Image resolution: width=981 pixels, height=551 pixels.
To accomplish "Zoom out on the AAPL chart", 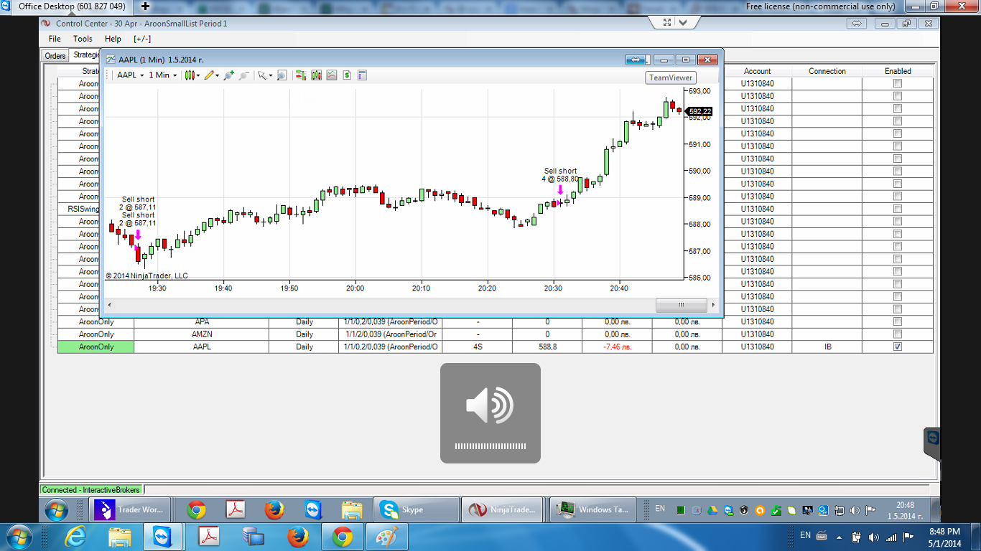I will click(243, 75).
